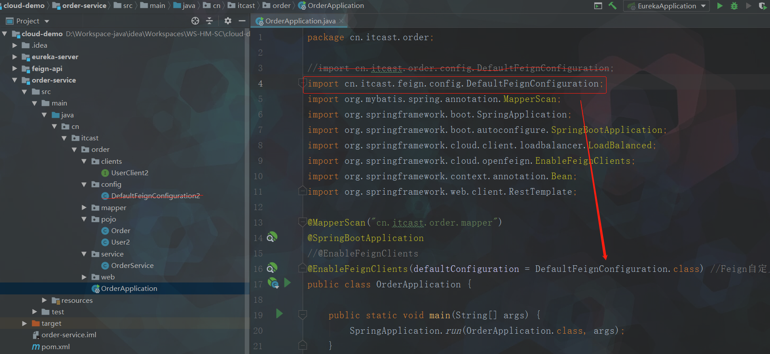
Task: Select the test folder in the tree
Action: (58, 312)
